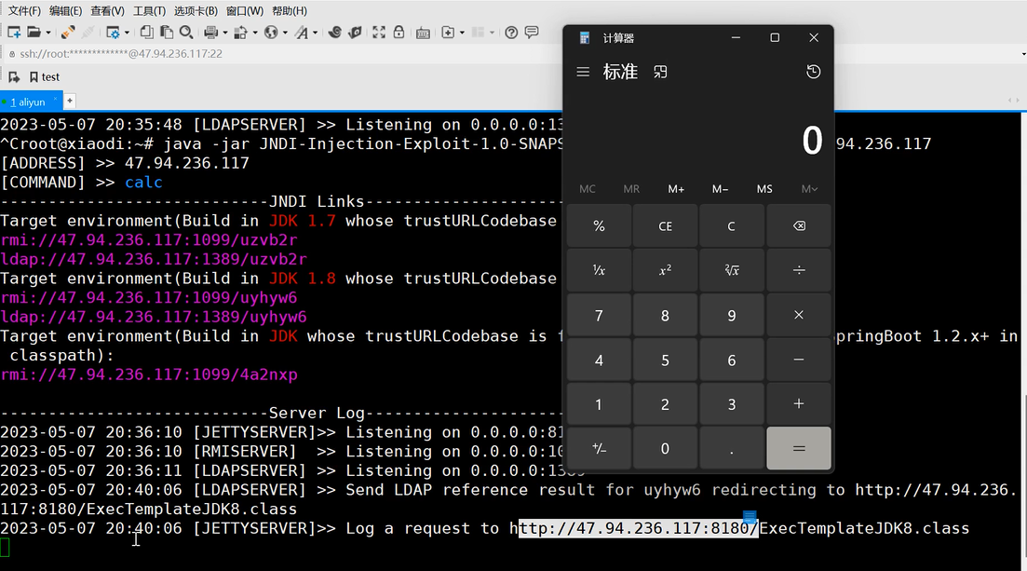Click the globe encoding icon

tap(271, 32)
